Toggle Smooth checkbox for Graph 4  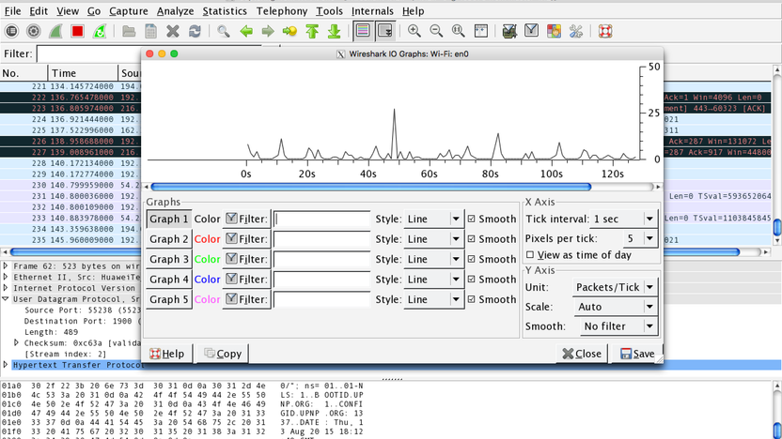(471, 280)
